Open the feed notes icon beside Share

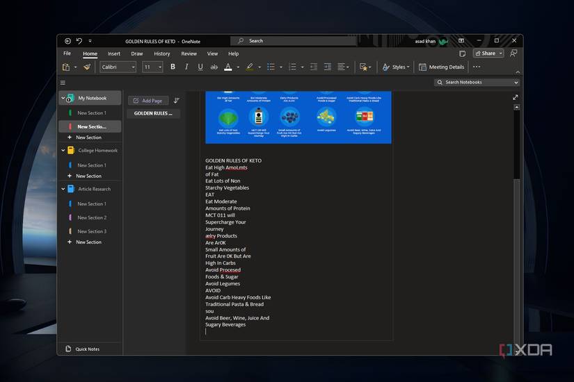pyautogui.click(x=463, y=53)
